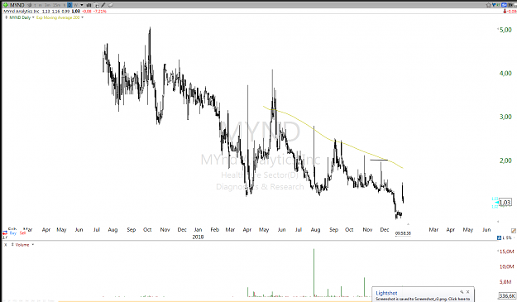
Task: Click the 1,03 current price label
Action: pyautogui.click(x=505, y=202)
